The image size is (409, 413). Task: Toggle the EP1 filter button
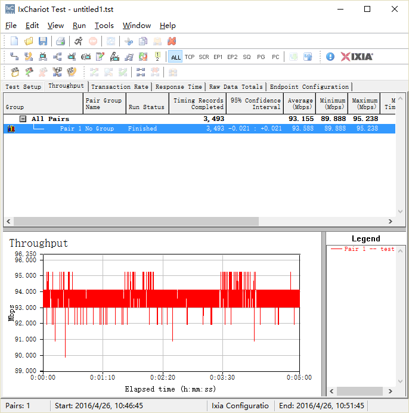[218, 57]
